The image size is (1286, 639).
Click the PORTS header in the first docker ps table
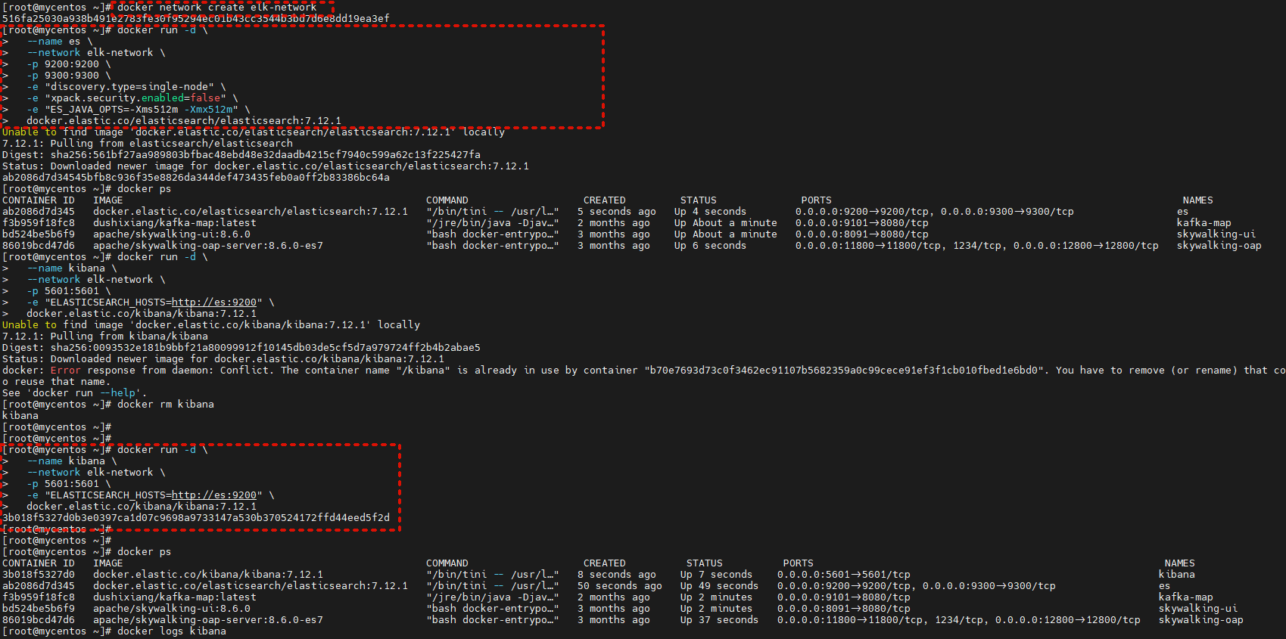coord(816,200)
